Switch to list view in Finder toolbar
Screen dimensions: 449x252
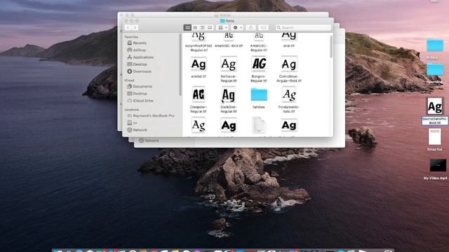195,27
